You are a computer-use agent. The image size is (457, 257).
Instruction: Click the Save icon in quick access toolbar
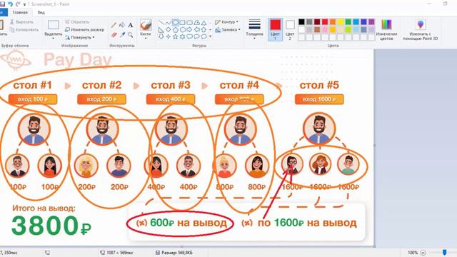(x=3, y=4)
